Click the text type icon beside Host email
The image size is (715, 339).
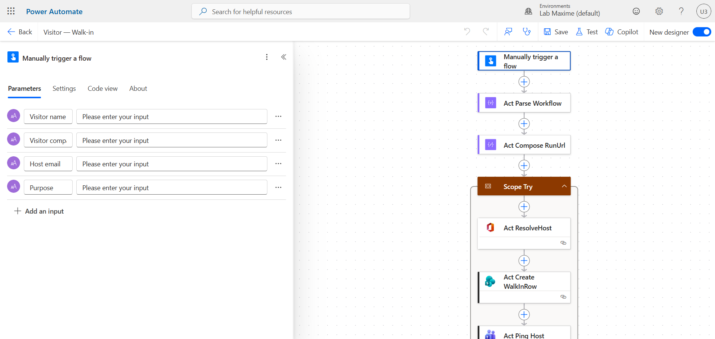[x=14, y=163]
